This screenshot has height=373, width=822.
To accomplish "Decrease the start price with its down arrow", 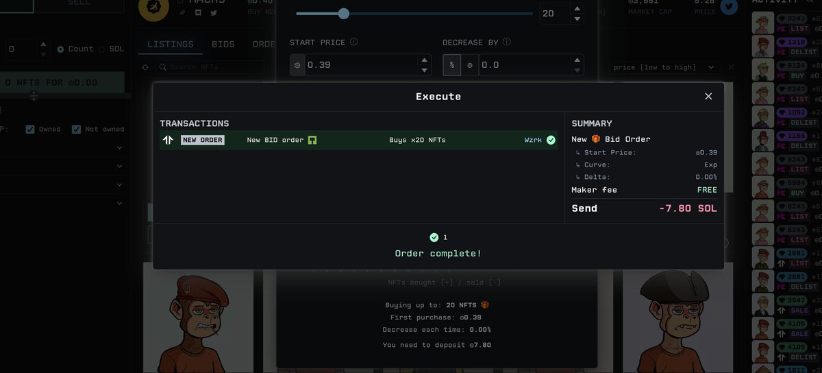I will pos(425,71).
